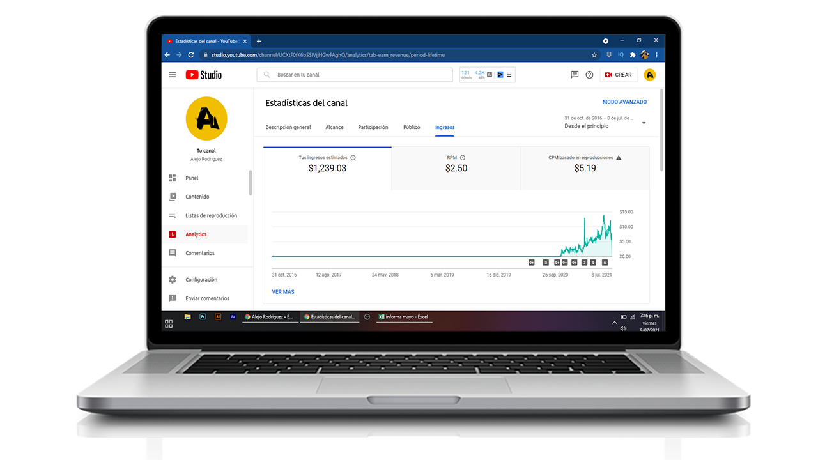818x460 pixels.
Task: Click the chart video marker labeled 3
Action: tap(546, 263)
